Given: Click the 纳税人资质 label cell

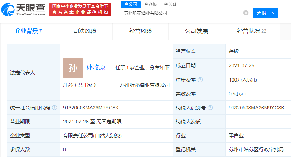Looking at the screenshot, I should click(x=199, y=122).
